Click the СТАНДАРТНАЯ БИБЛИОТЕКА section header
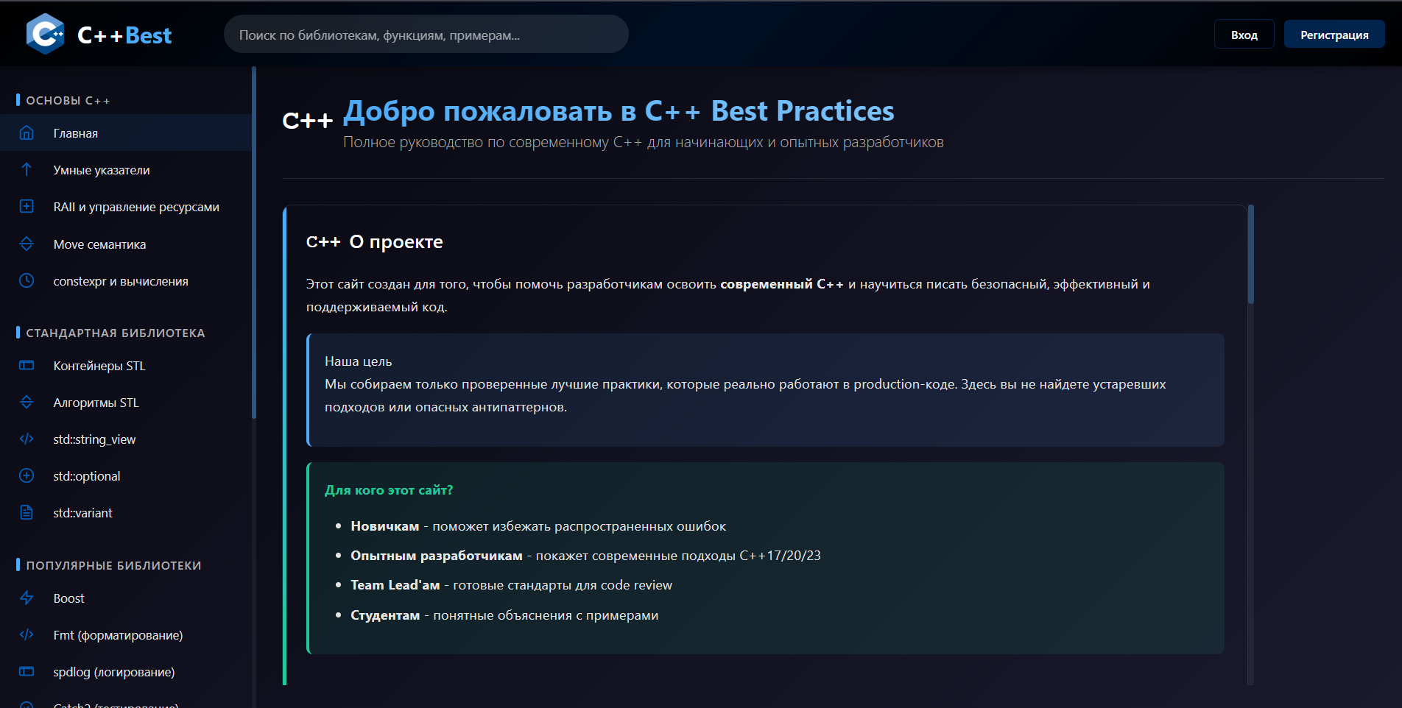The image size is (1402, 708). click(x=116, y=333)
